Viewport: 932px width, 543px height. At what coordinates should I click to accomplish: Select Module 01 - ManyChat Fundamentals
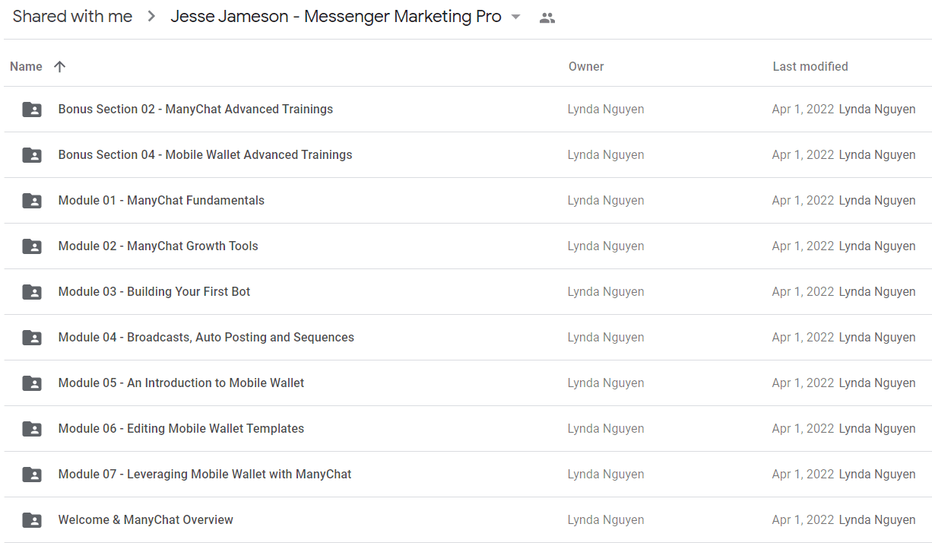pos(161,200)
